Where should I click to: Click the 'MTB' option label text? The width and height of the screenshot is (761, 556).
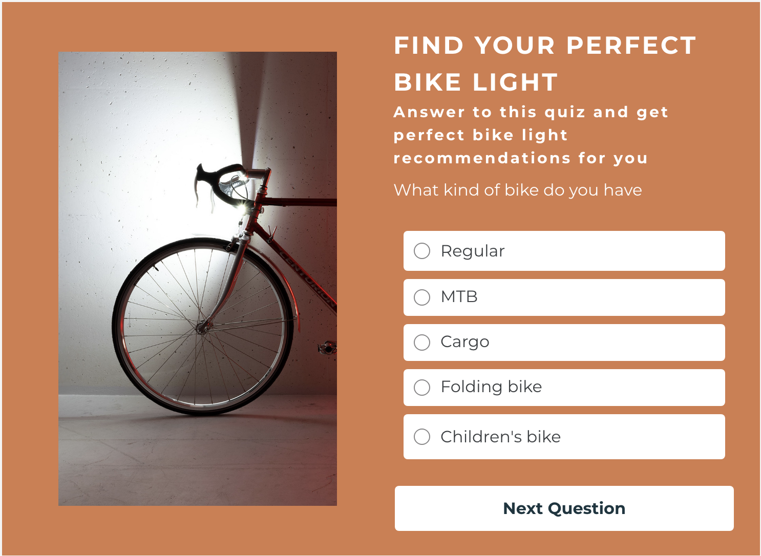(x=459, y=297)
